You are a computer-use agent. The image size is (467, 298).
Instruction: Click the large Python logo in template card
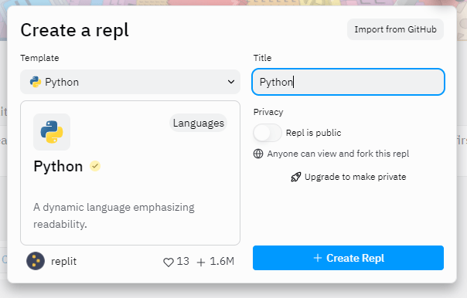52,132
